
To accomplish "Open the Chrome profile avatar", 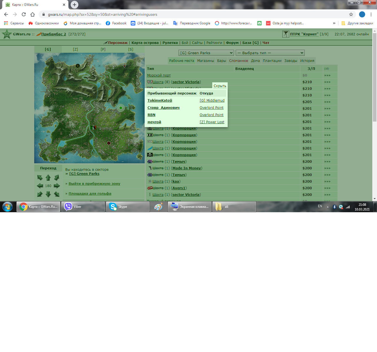I will 362,14.
